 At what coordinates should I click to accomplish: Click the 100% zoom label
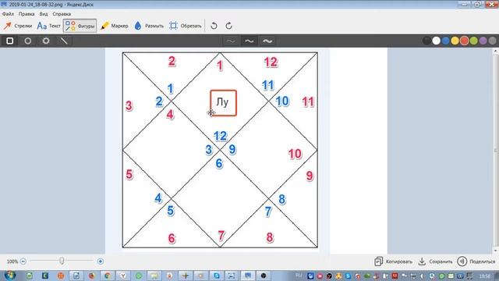[12, 261]
